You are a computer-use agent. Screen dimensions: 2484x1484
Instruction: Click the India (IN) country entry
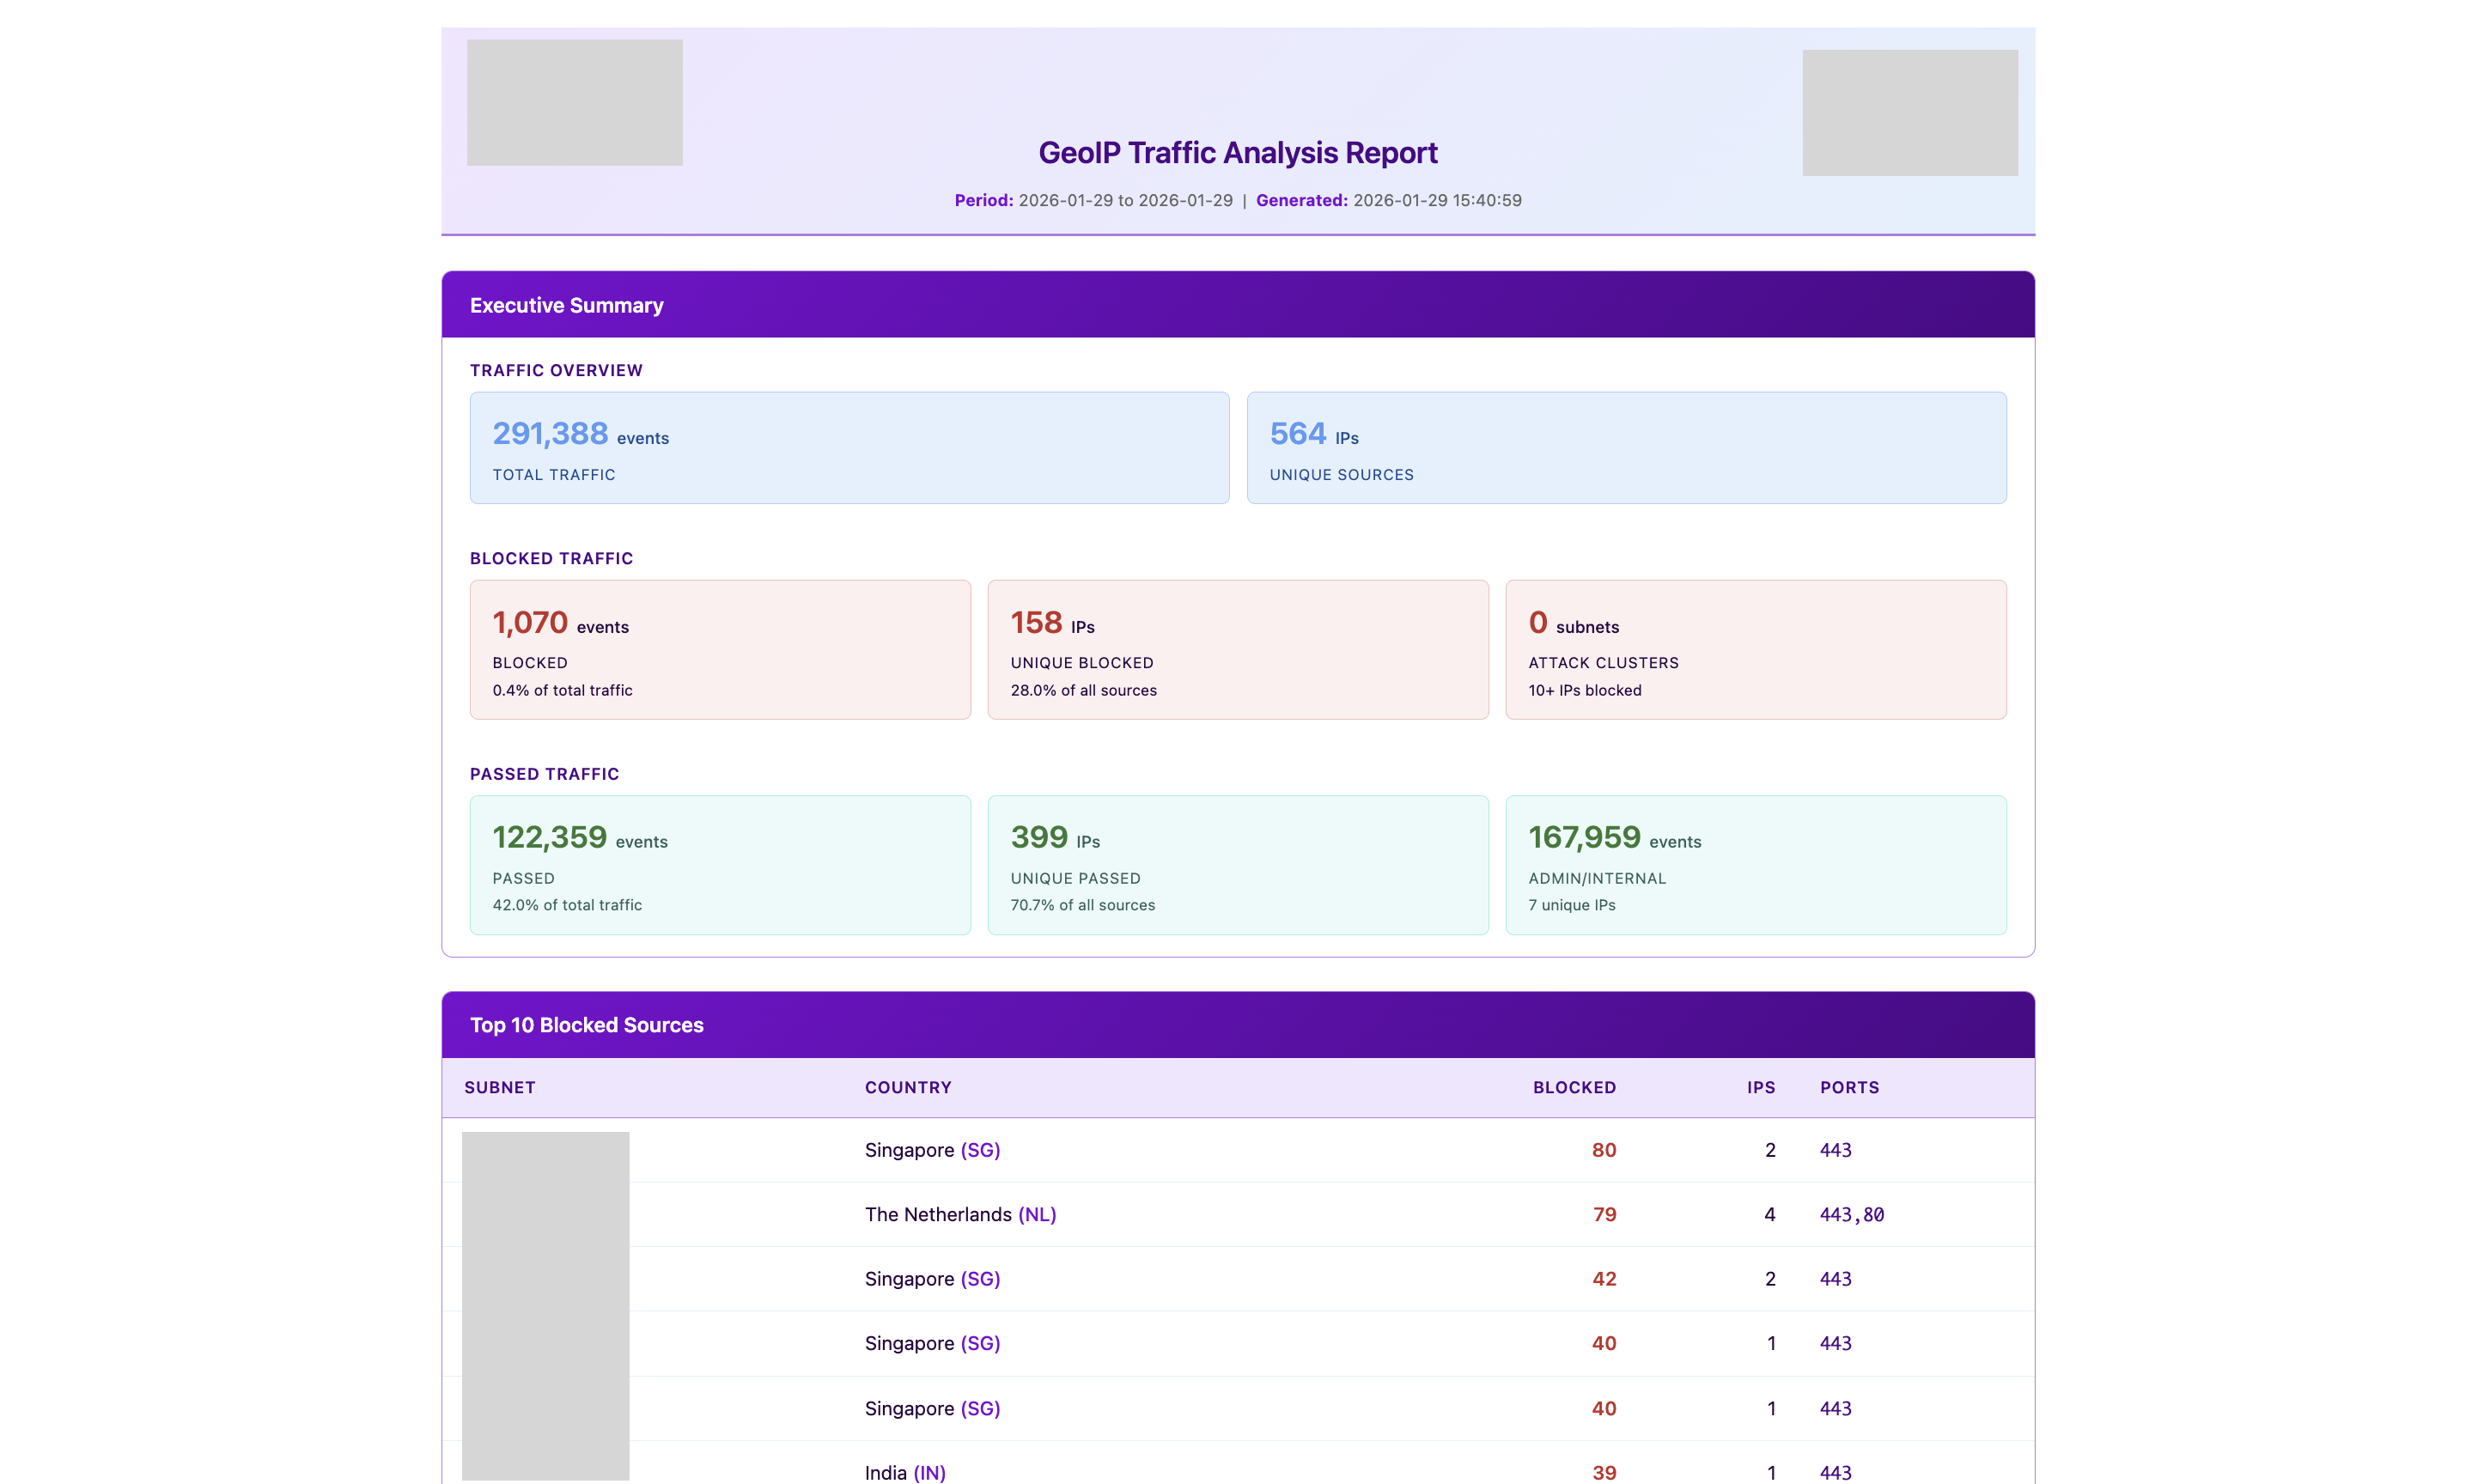click(x=904, y=1472)
